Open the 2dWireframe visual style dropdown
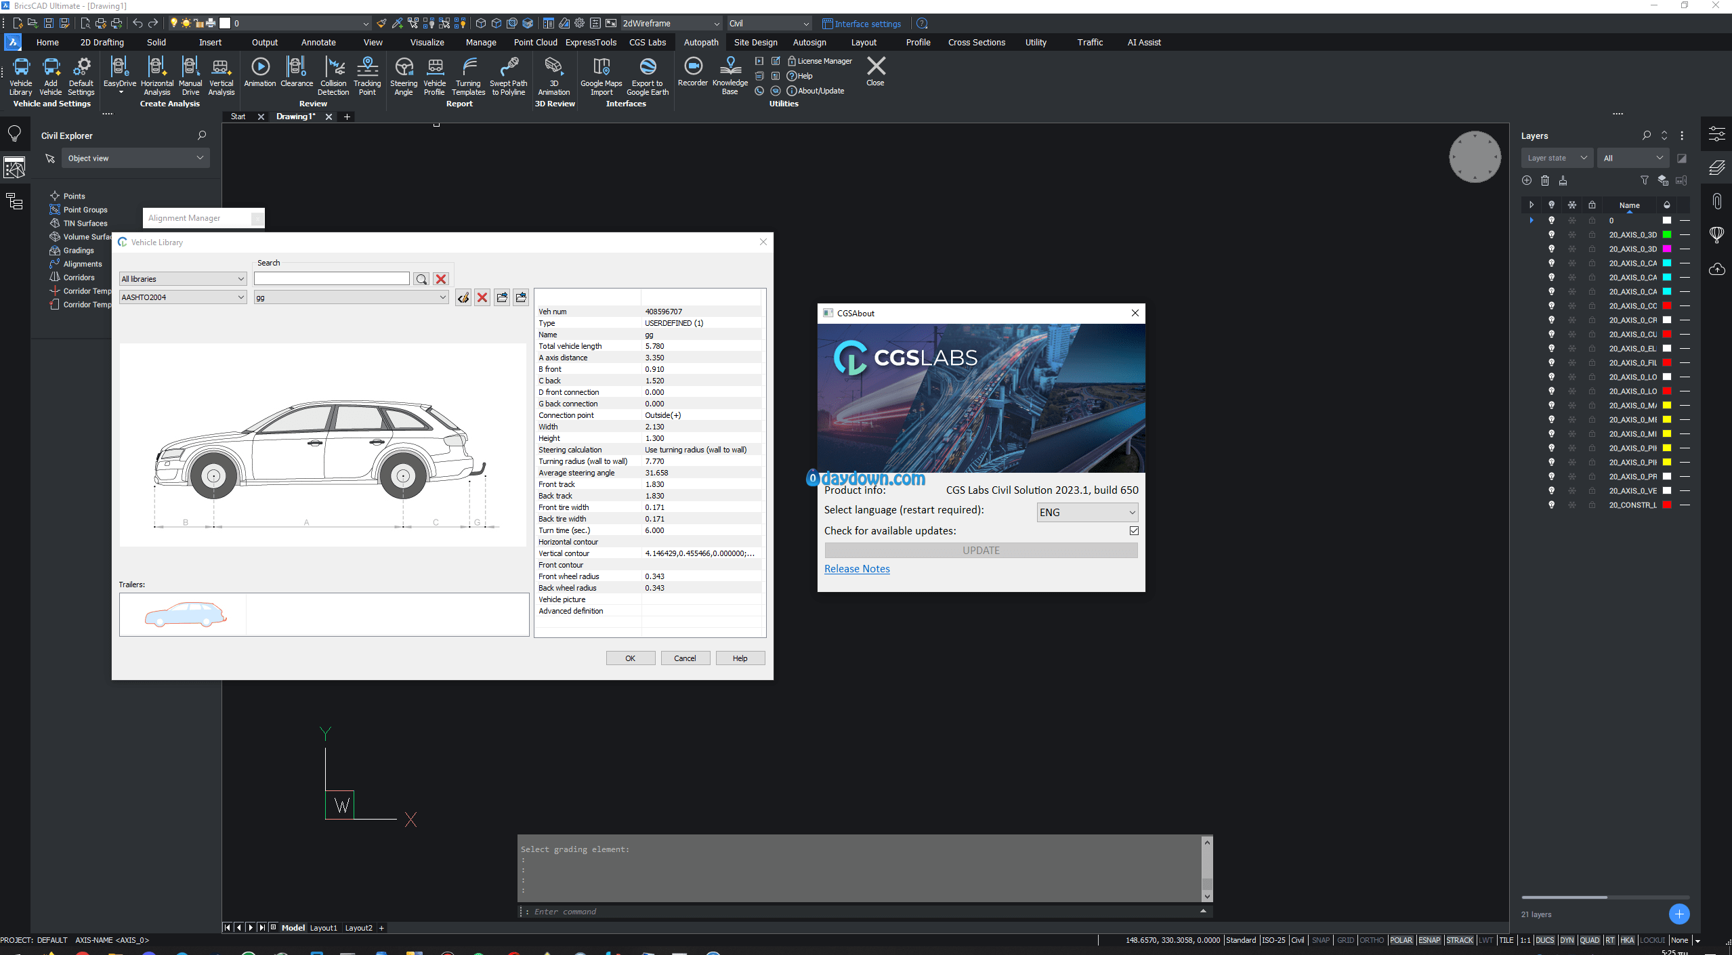Screen dimensions: 1732x955 (x=671, y=24)
